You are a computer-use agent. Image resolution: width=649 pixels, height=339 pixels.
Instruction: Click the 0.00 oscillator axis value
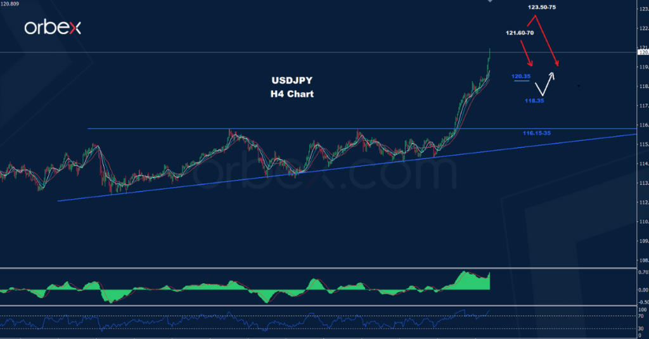click(643, 290)
